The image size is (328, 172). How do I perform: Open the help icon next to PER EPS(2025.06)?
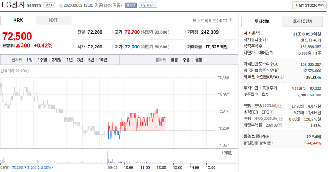(x=280, y=106)
